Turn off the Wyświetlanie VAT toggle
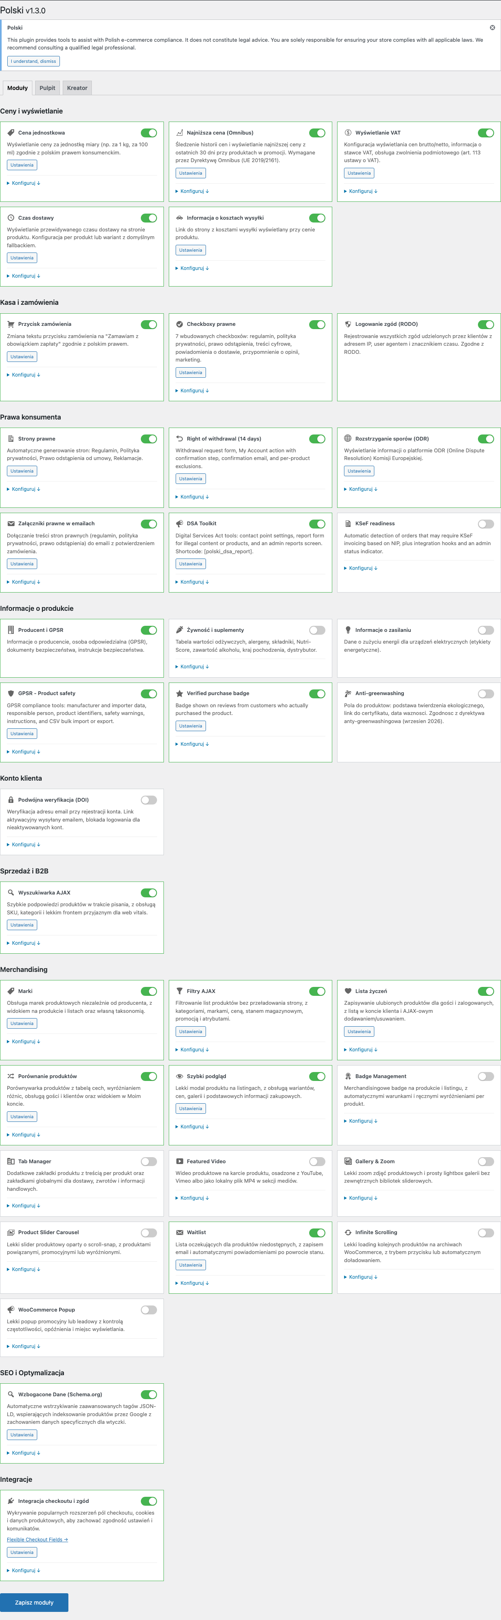 point(486,133)
